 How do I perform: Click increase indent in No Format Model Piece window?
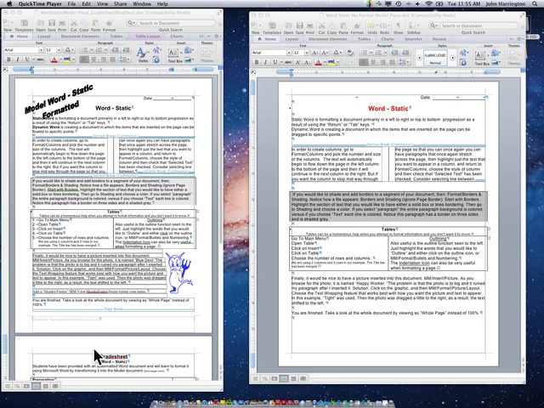[405, 53]
